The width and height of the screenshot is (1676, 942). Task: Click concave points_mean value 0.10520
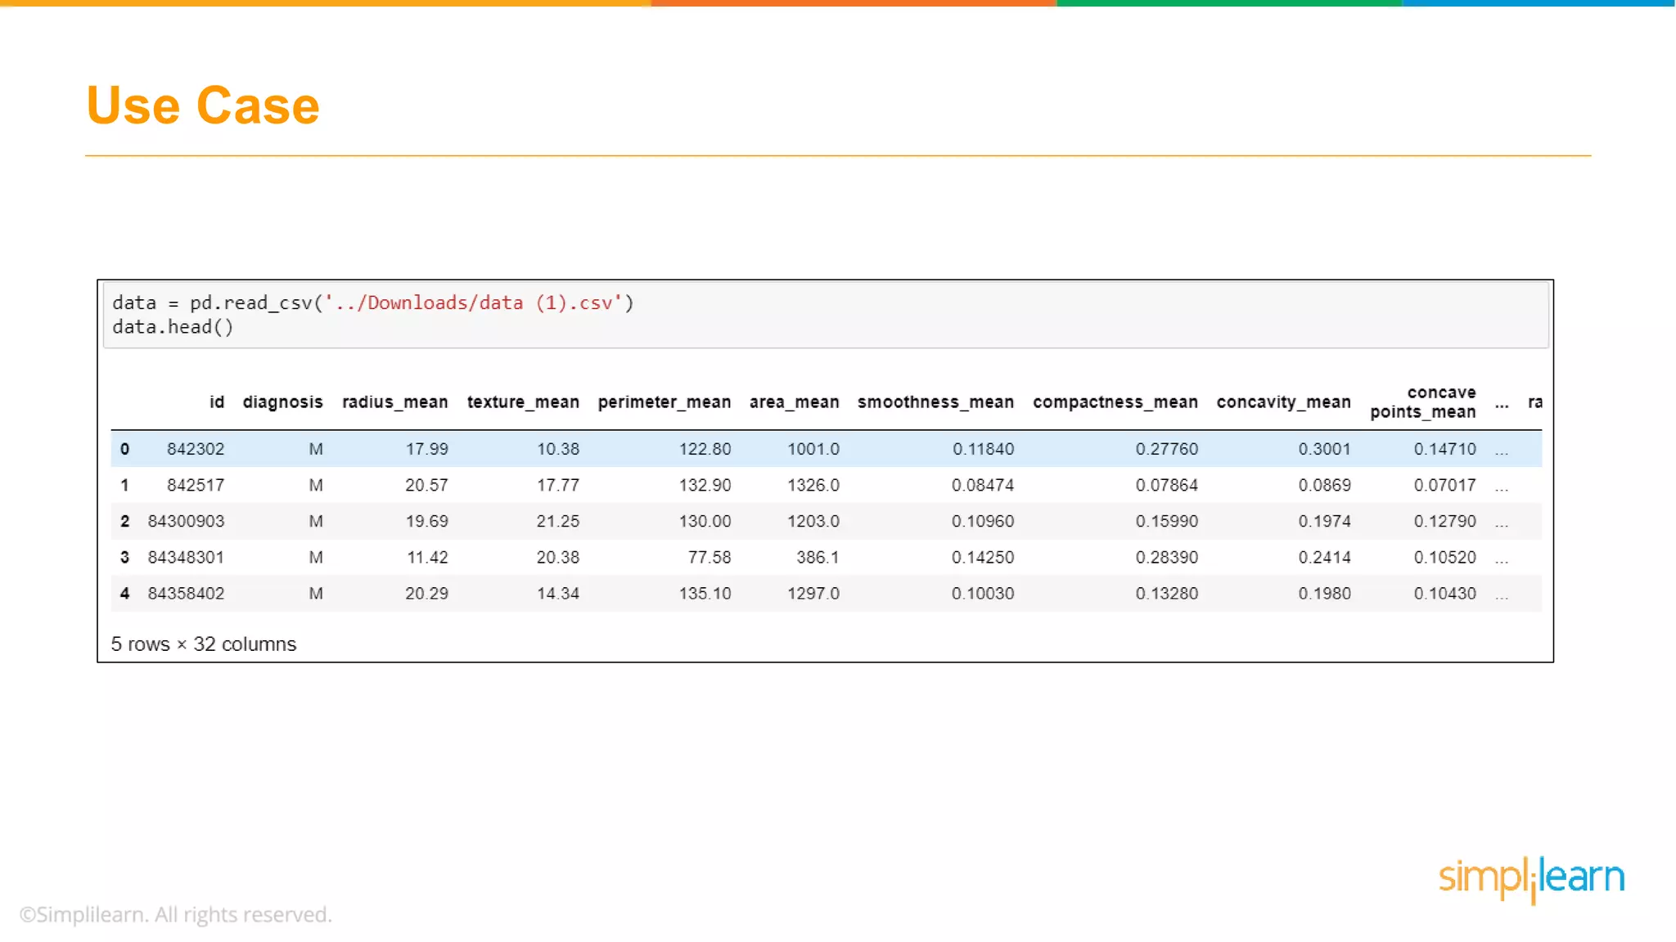point(1445,557)
